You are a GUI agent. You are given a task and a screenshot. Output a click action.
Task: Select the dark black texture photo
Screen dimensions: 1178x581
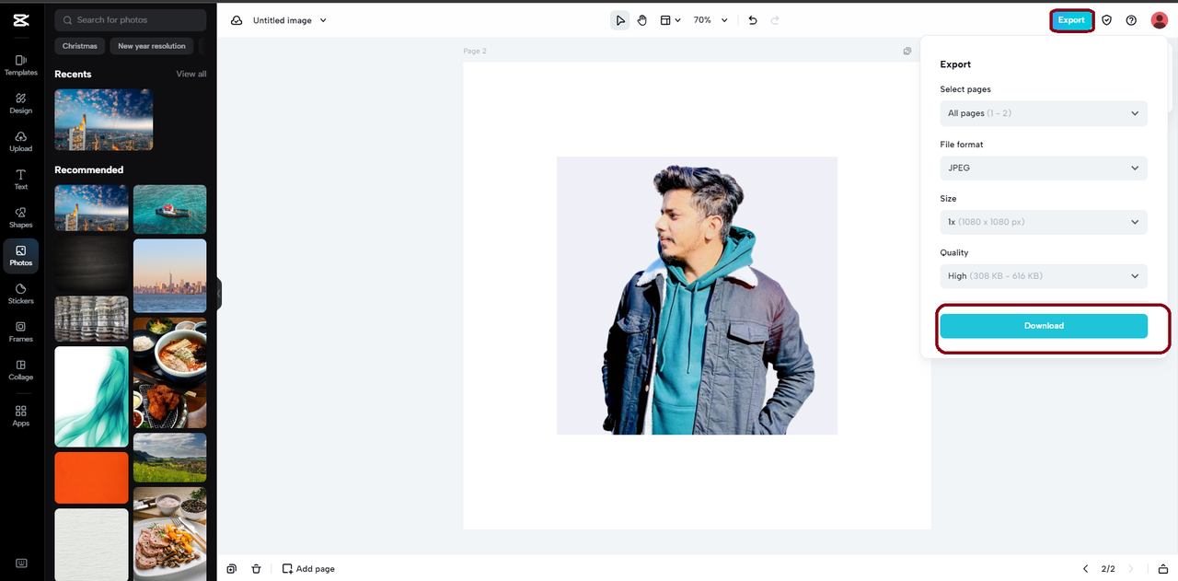[x=91, y=264]
